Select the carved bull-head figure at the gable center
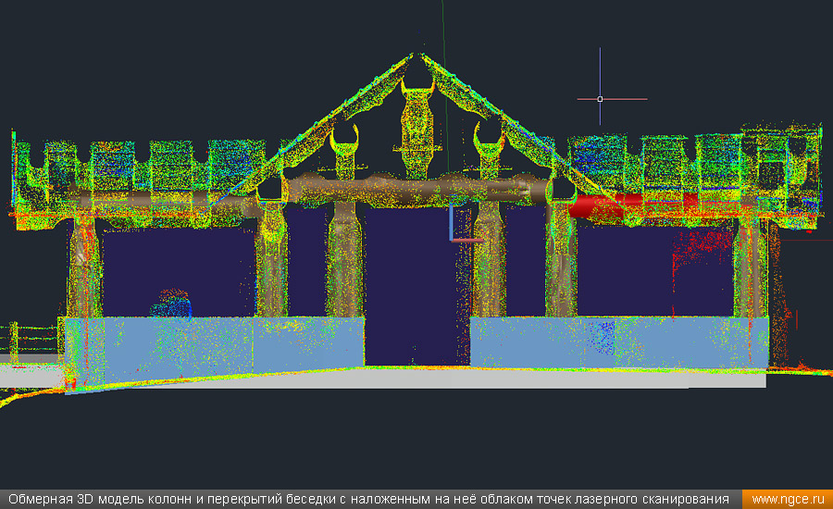Screen dimensions: 833x509 (x=417, y=129)
